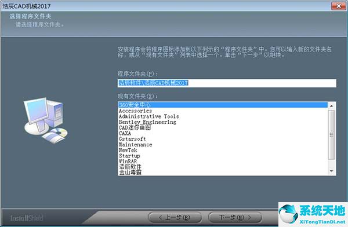Viewport: 348px width, 227px height.
Task: Close the 浩辰CAD机械2017 installer window
Action: (339, 6)
